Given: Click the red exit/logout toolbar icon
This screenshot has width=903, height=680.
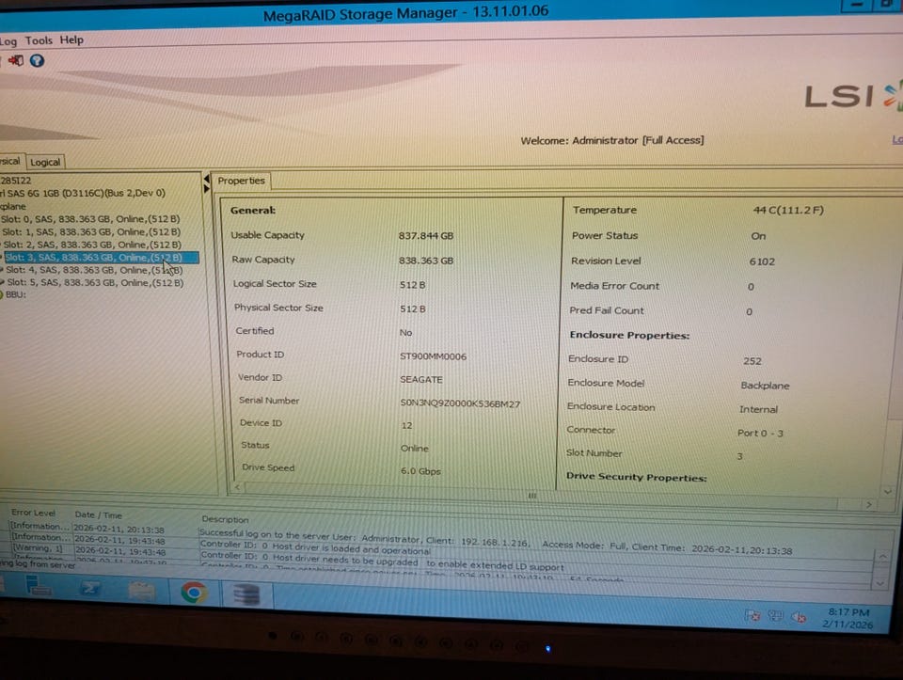Looking at the screenshot, I should (16, 60).
